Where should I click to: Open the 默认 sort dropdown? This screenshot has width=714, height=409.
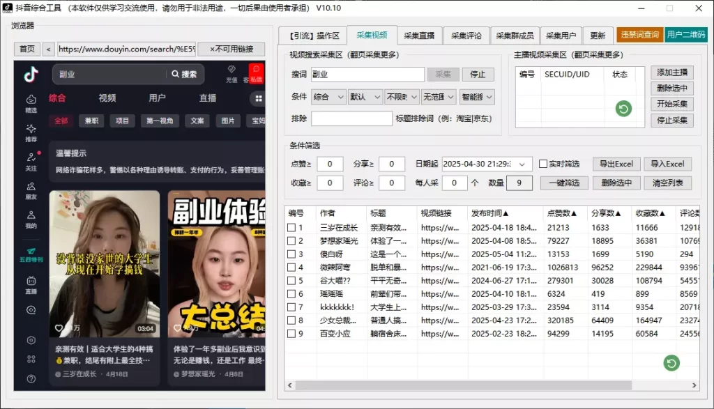(x=365, y=97)
